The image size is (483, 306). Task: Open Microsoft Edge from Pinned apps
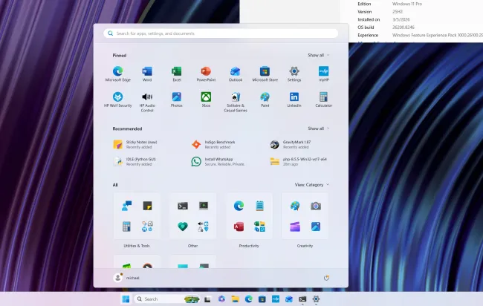click(118, 74)
